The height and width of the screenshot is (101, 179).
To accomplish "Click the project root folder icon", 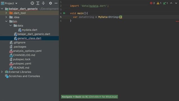I will pyautogui.click(x=7, y=9).
